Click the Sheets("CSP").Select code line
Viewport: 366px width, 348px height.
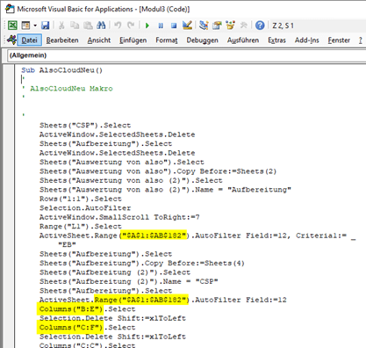pos(85,126)
